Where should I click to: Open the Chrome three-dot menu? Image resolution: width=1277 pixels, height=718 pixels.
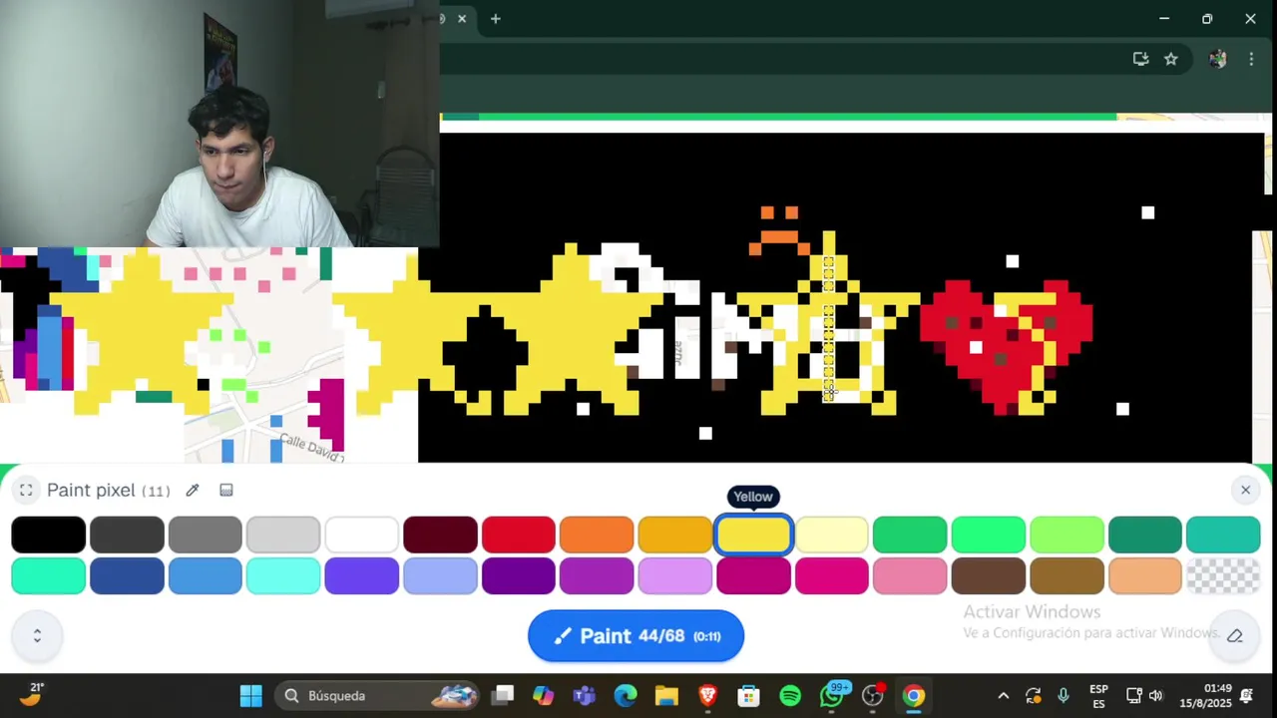click(x=1251, y=59)
